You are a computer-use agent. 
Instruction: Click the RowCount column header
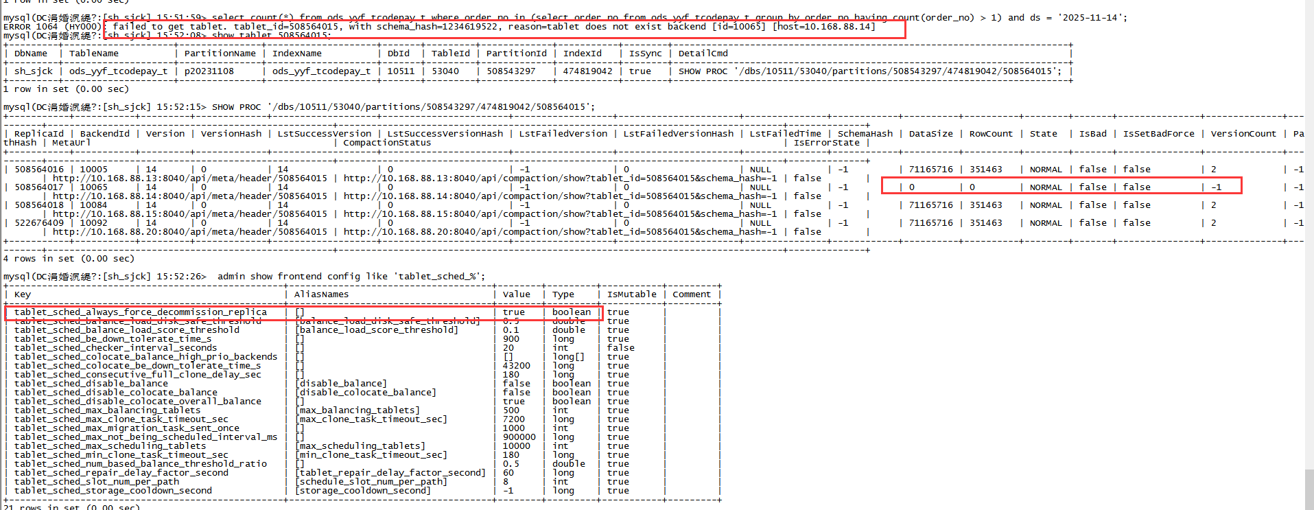(990, 134)
